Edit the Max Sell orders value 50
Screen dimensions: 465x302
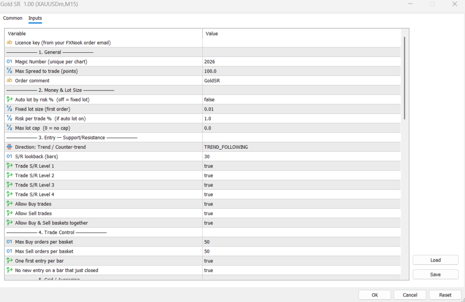302,251
